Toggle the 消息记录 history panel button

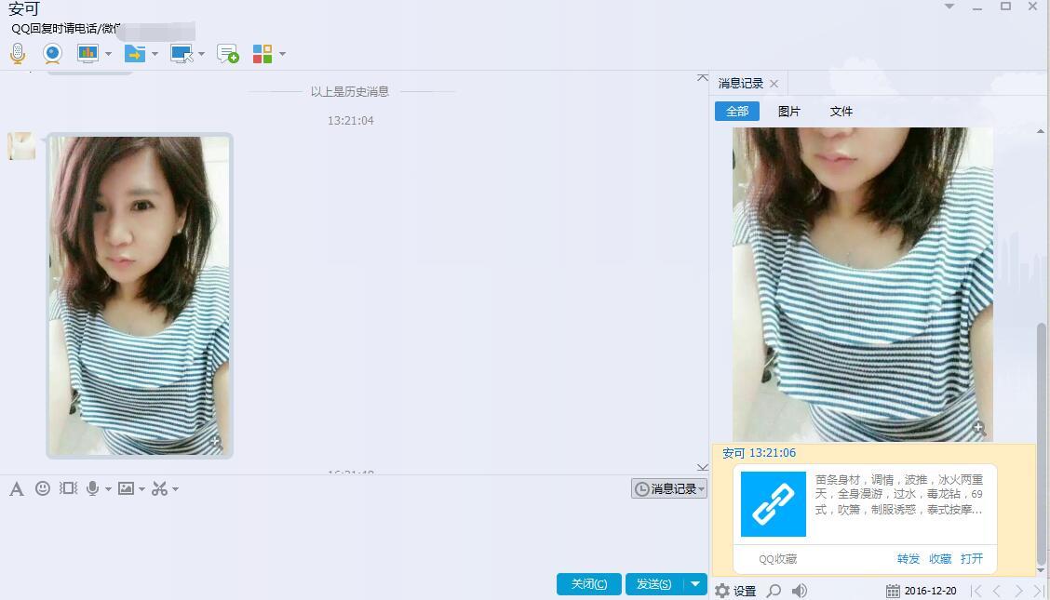(x=668, y=488)
